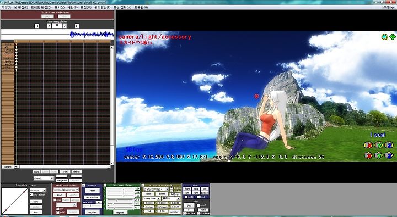Adjust the light R color slider

point(121,189)
